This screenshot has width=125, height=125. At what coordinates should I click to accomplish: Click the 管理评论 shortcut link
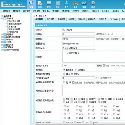(46, 11)
